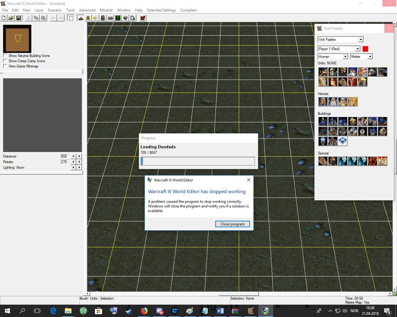
Task: Decrease Rotate value with left arrow
Action: click(x=74, y=162)
